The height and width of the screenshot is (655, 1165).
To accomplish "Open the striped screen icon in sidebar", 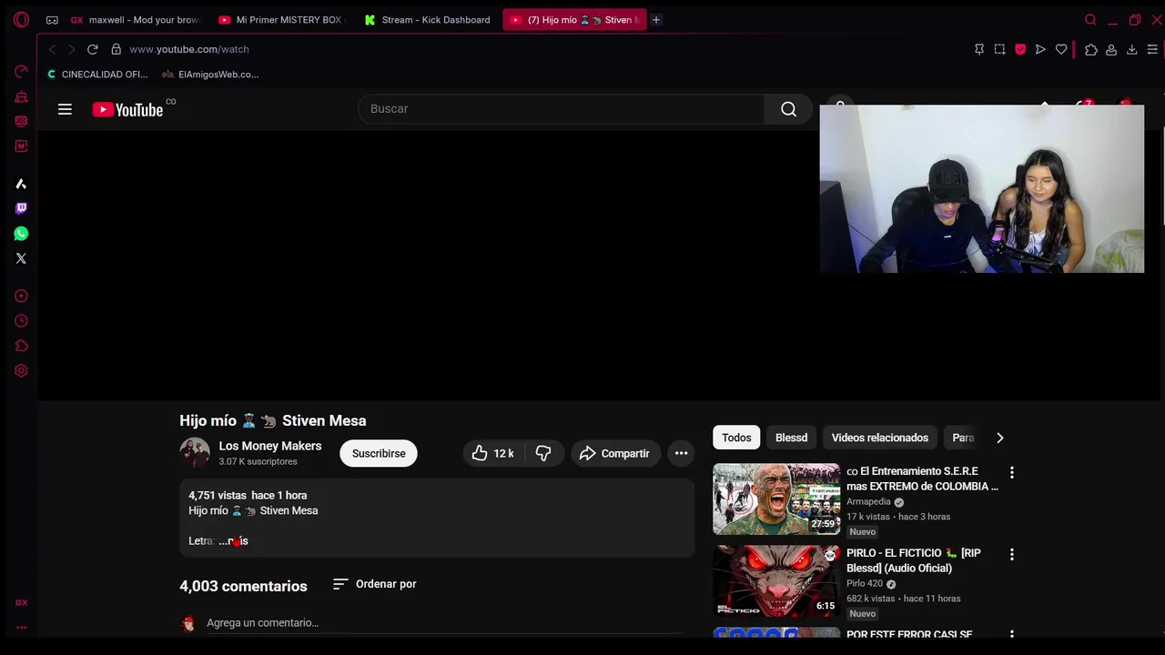I will click(x=21, y=121).
